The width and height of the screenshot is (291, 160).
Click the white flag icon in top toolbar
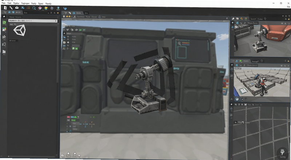coord(5,8)
